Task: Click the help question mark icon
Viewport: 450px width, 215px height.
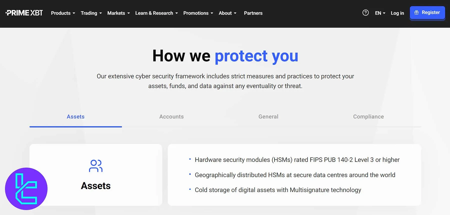Action: [365, 12]
